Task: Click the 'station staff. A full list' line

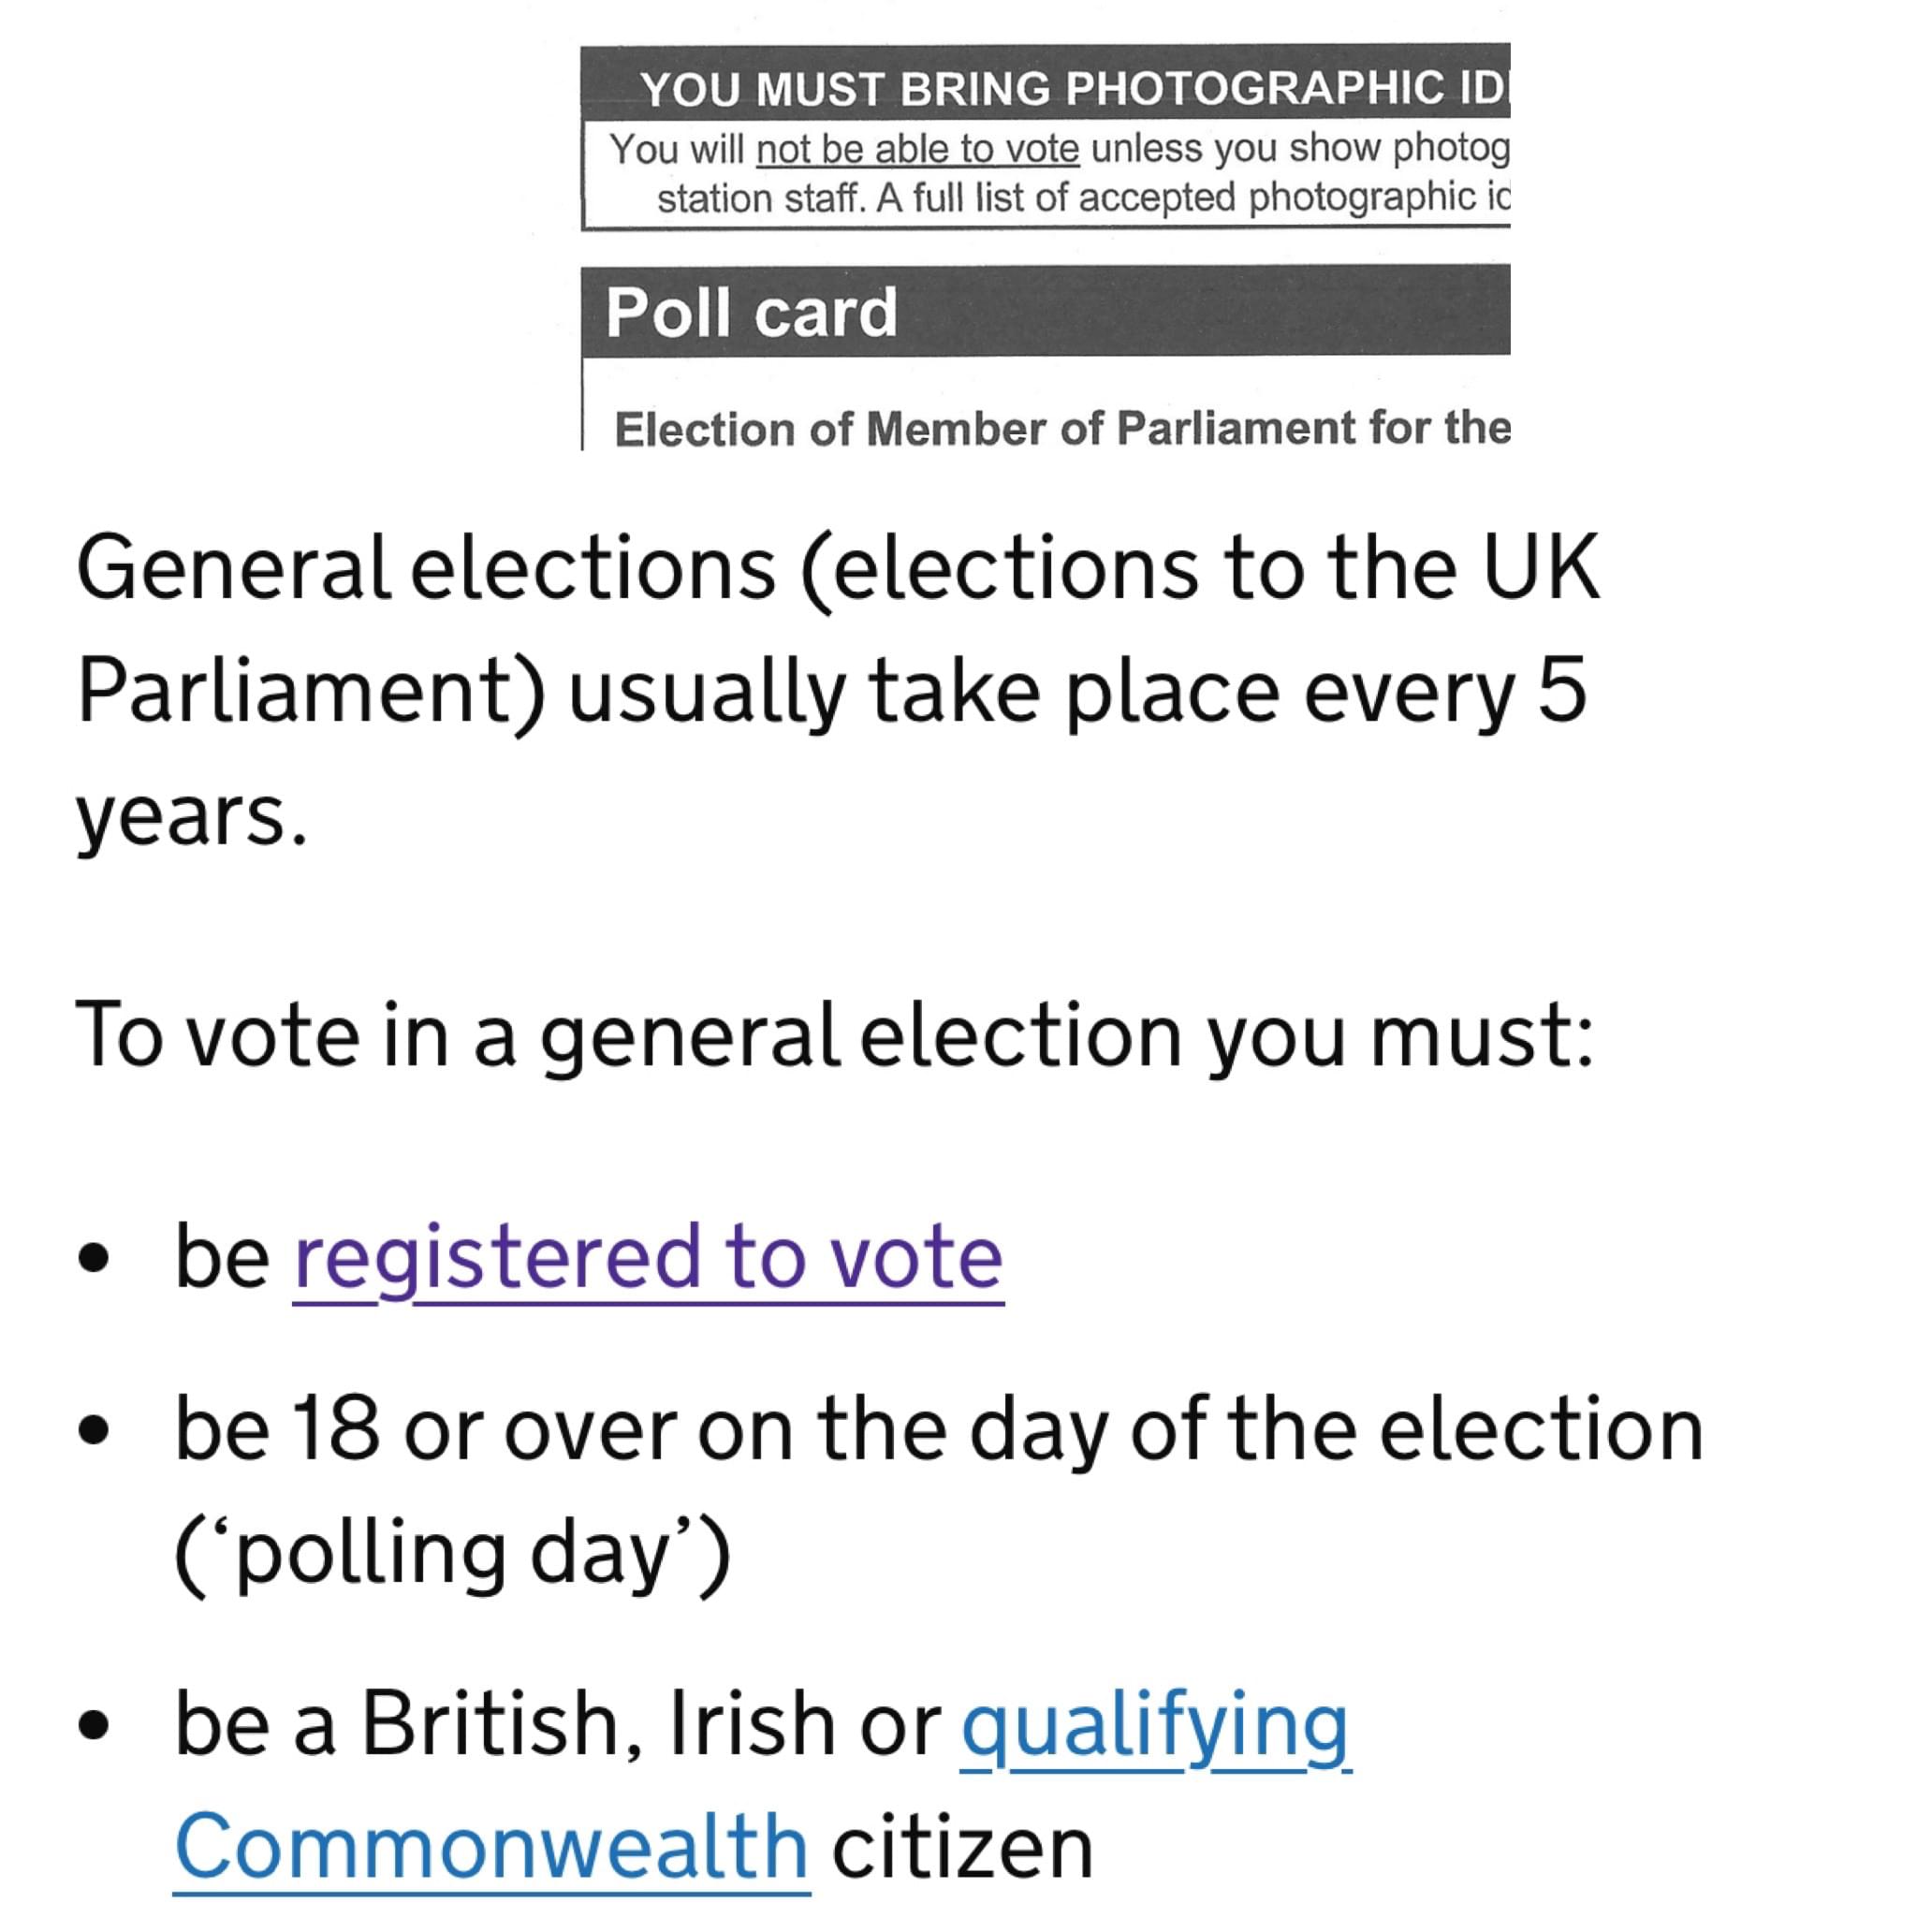Action: (x=1083, y=198)
